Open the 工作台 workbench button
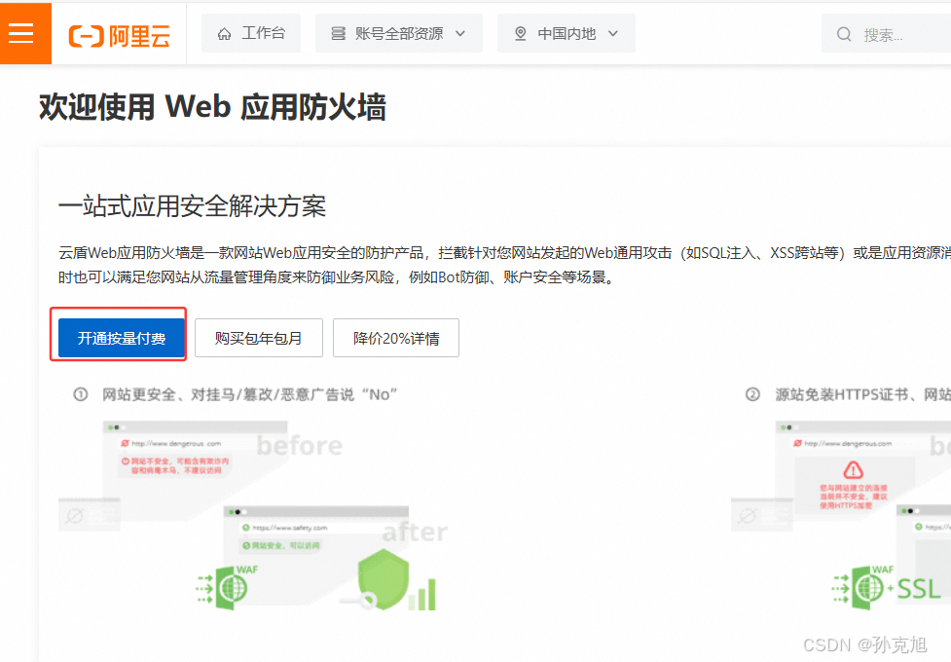The image size is (951, 662). [x=250, y=33]
